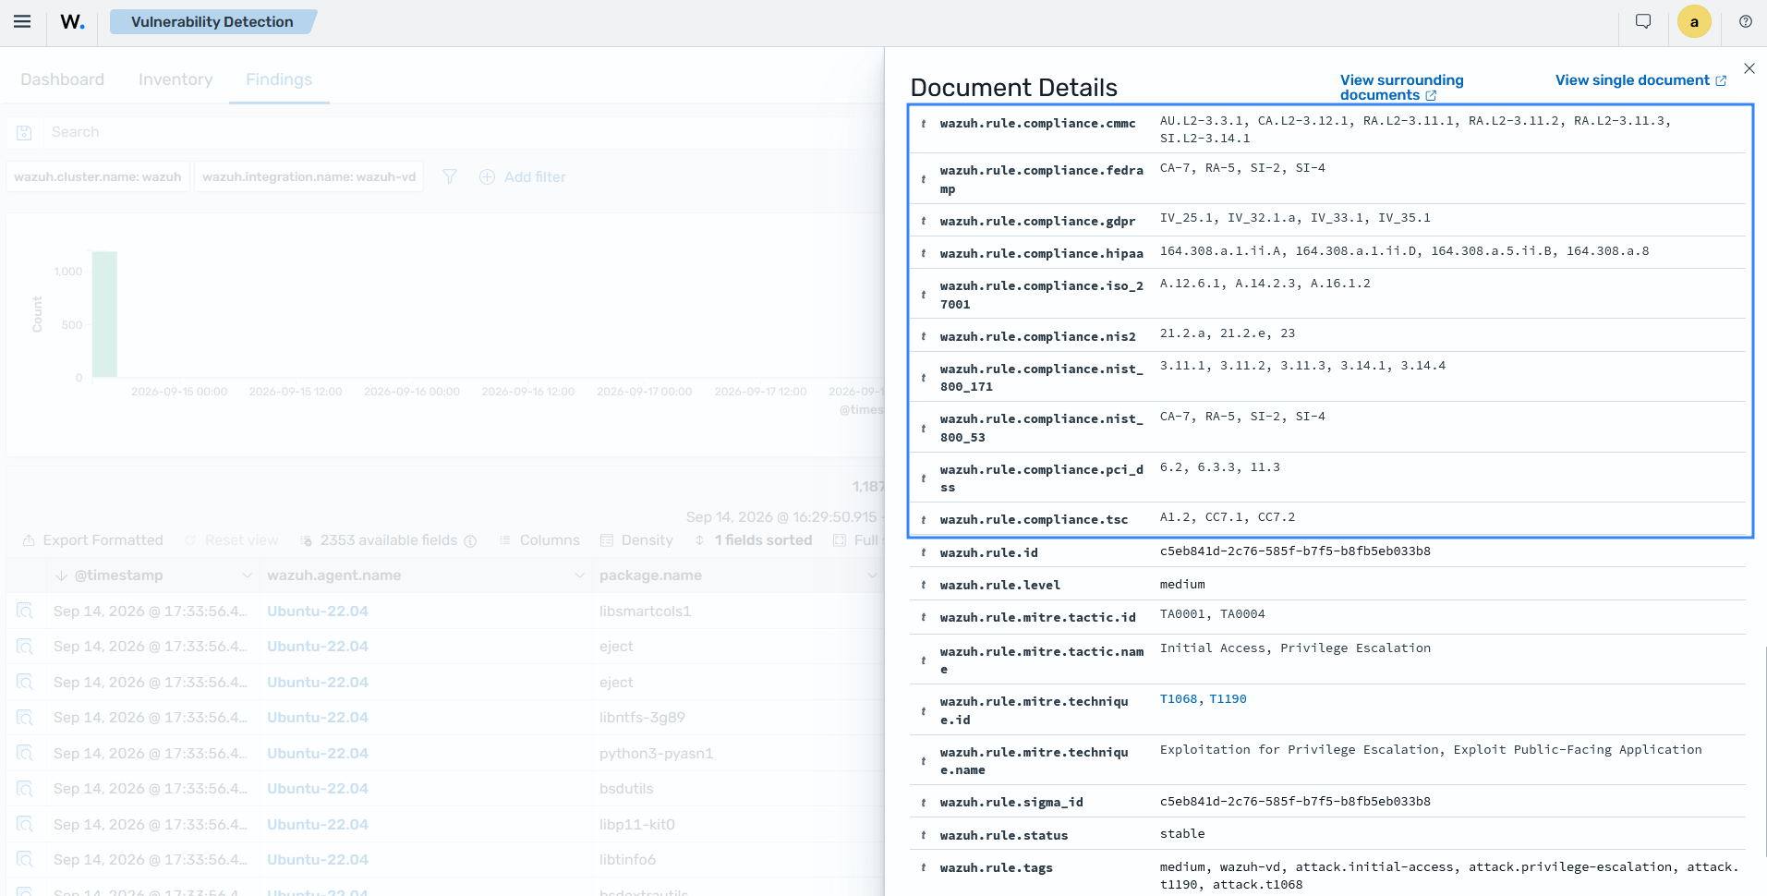Screen dimensions: 1767x896
Task: Open the hamburger navigation menu
Action: click(22, 22)
